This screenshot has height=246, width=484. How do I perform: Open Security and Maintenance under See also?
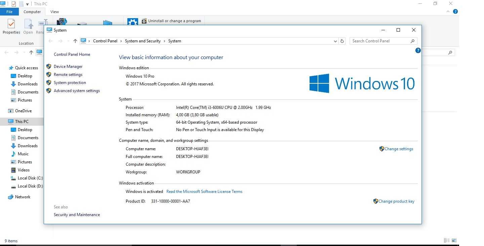coord(77,215)
